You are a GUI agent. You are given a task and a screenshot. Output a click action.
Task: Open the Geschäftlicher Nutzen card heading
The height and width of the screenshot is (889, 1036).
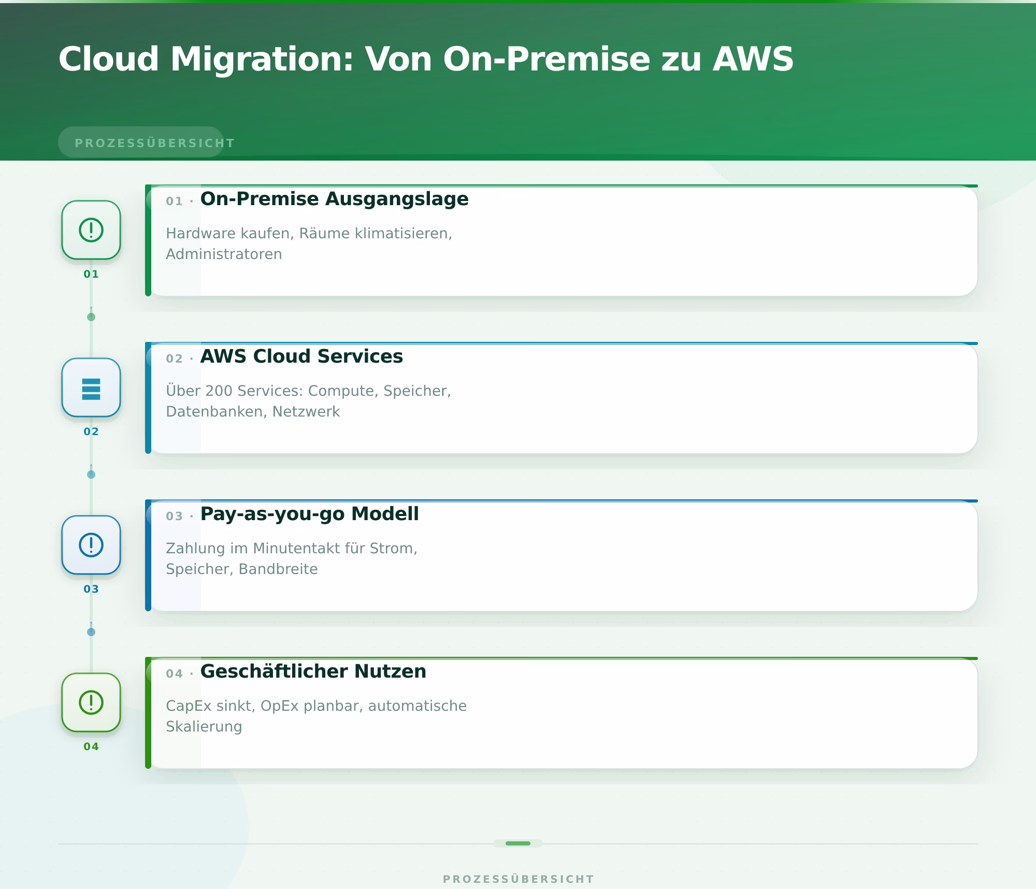point(313,671)
